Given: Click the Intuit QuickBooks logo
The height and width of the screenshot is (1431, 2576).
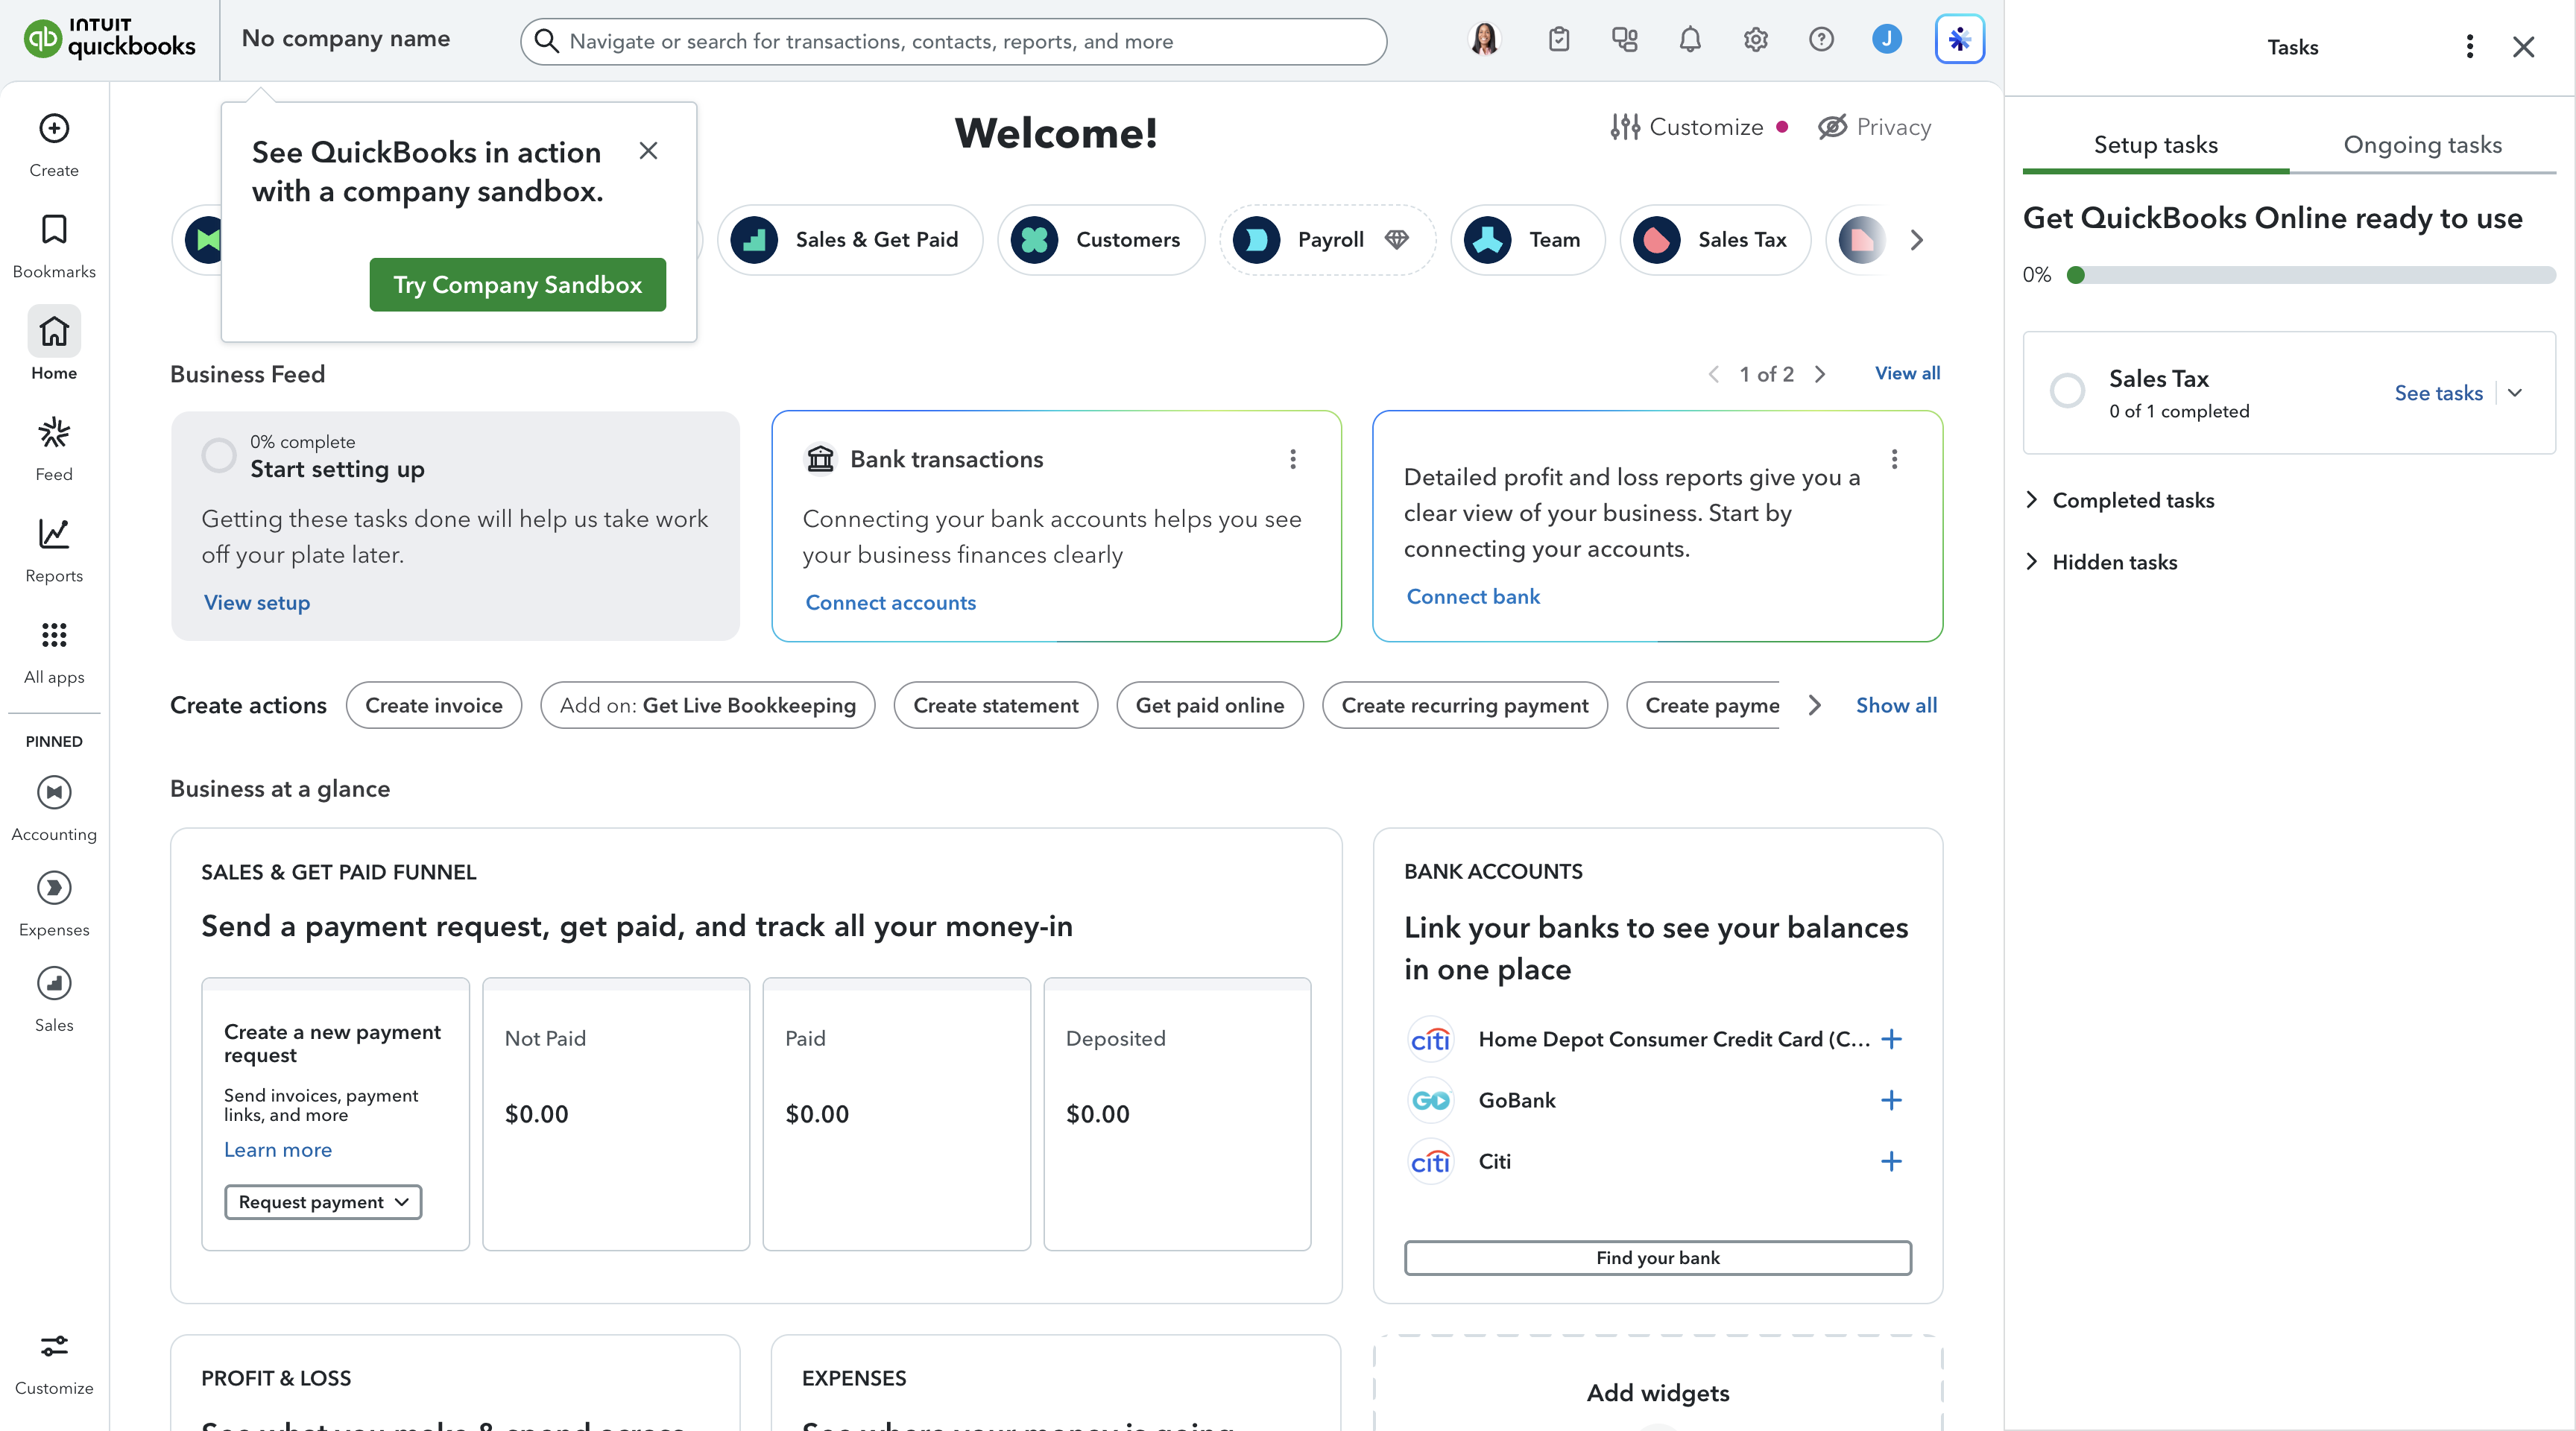Looking at the screenshot, I should (x=109, y=39).
